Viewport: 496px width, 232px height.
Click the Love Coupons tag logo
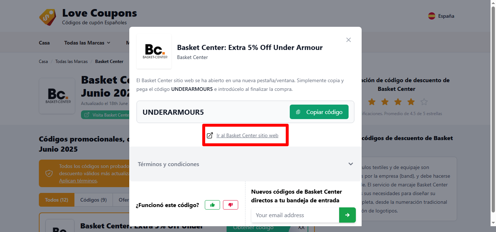point(48,17)
